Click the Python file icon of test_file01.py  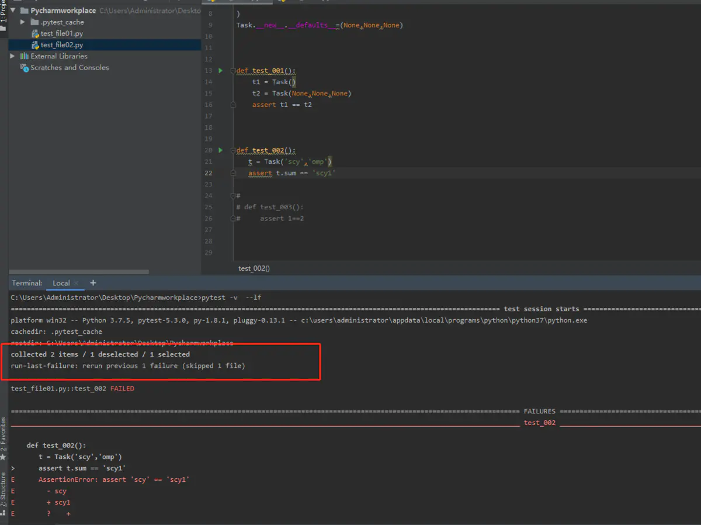click(35, 34)
